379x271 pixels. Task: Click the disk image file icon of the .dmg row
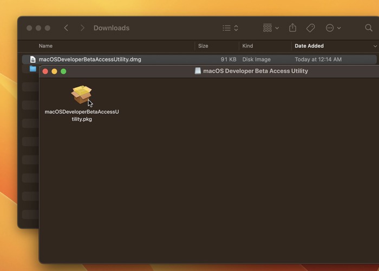coord(32,60)
